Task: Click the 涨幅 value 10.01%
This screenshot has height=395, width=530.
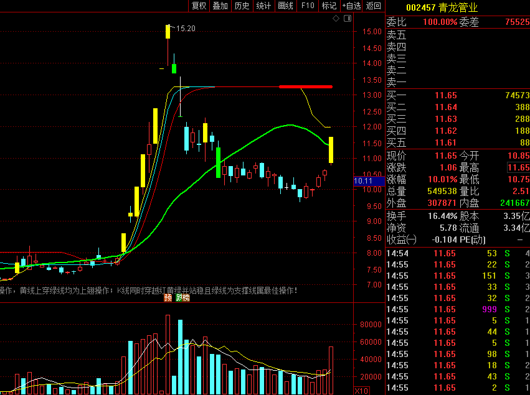Action: (442, 179)
